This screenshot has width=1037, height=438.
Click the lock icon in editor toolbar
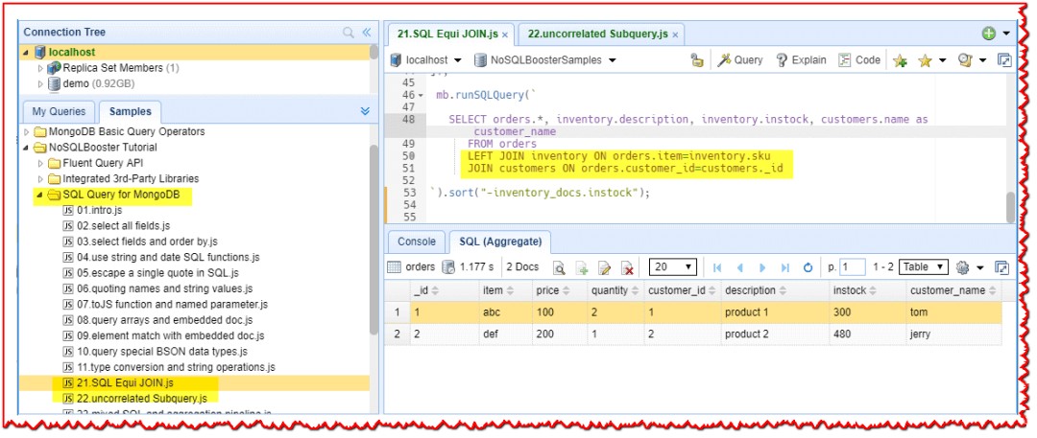coord(697,60)
